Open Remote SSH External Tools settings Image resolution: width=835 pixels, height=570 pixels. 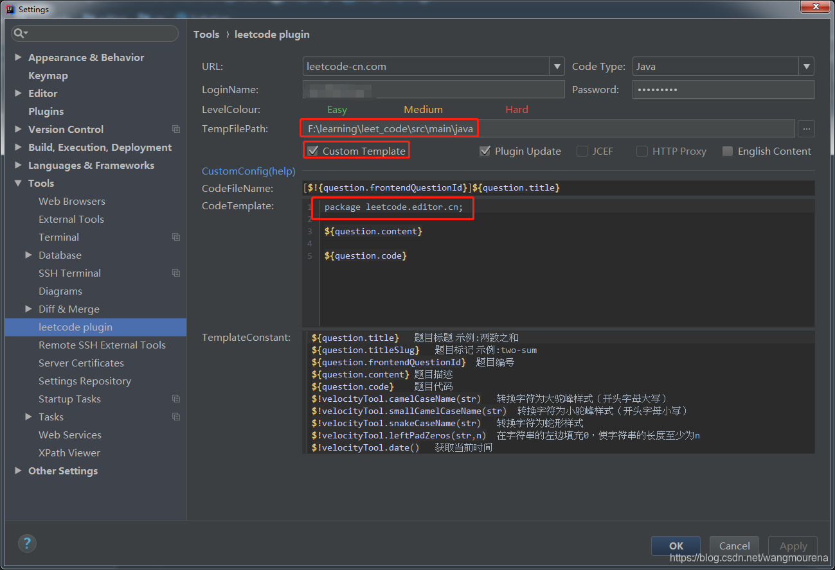coord(102,345)
